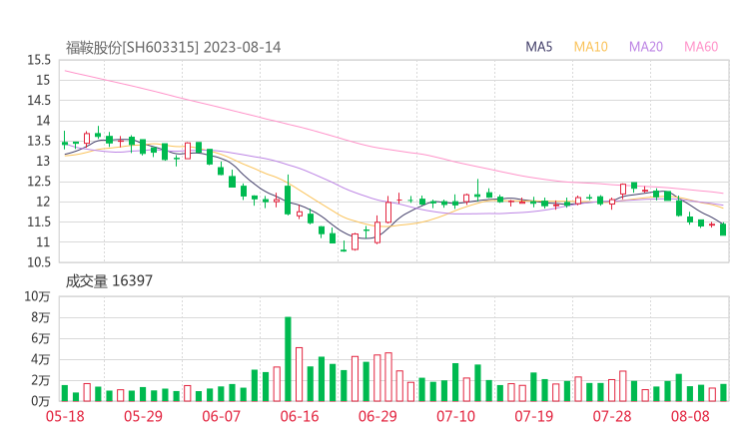The width and height of the screenshot is (739, 439).
Task: Click the 10万 volume axis value
Action: 37,296
